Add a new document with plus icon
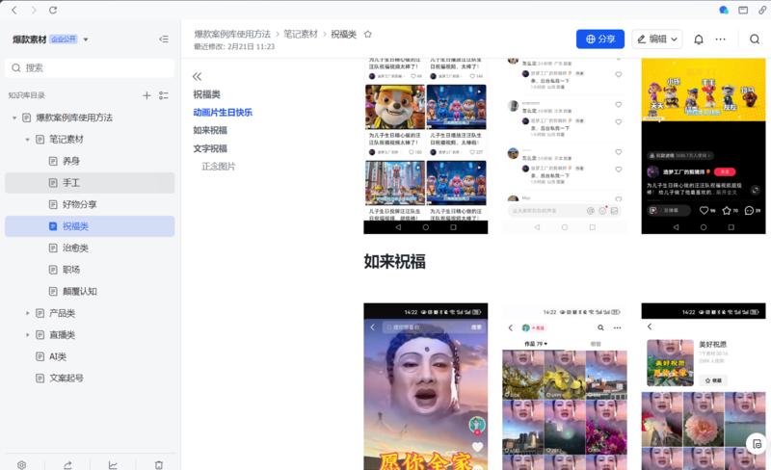This screenshot has height=470, width=771. 146,95
